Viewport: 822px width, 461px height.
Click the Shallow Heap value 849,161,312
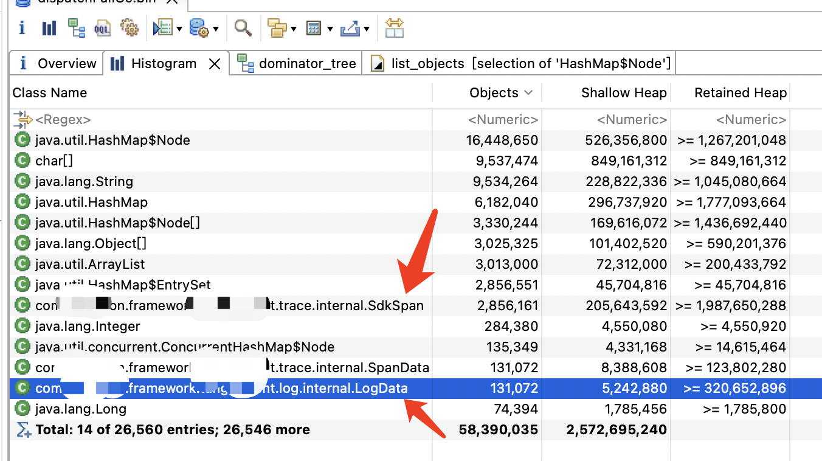click(629, 161)
